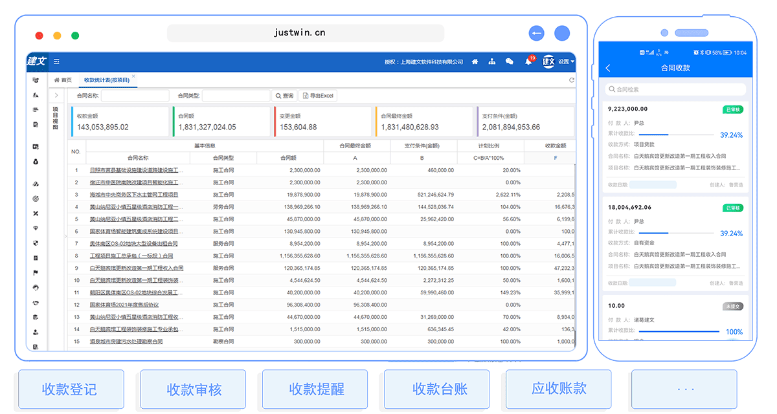Close the 收款统计表(按项目) tab
Screen dimensions: 777x414
click(x=133, y=76)
